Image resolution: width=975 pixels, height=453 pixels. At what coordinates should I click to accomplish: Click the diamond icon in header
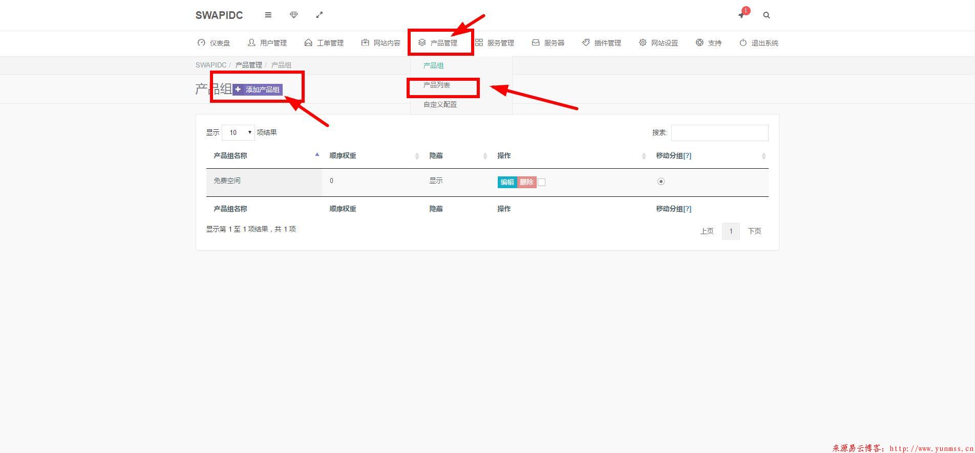point(293,15)
